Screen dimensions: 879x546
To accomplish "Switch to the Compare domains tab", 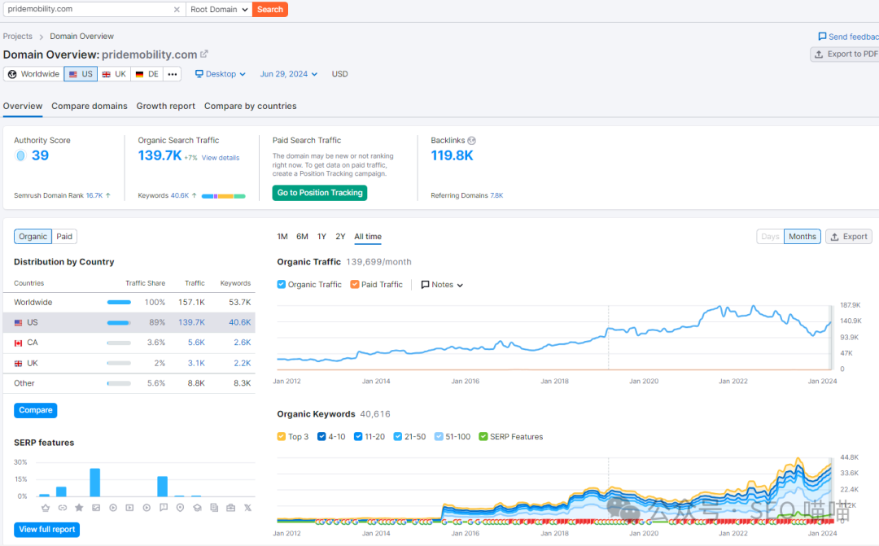I will 90,106.
